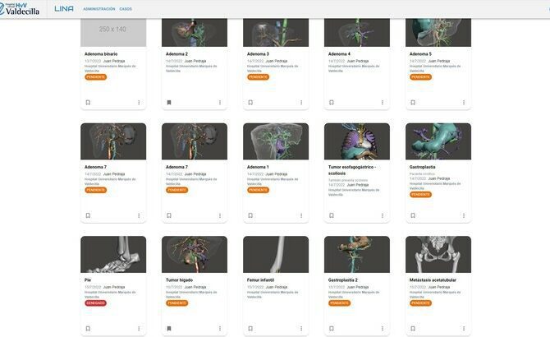550x337 pixels.
Task: Bookmark the Adenoma 5 case
Action: point(413,103)
